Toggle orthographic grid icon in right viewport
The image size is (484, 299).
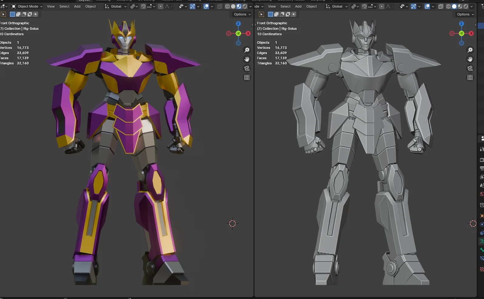tap(470, 77)
